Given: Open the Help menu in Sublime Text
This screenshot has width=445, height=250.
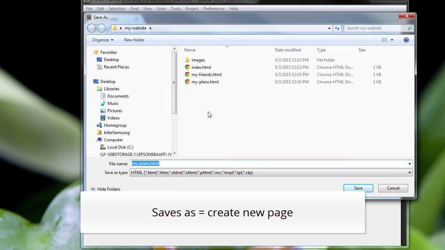Looking at the screenshot, I should 234,9.
